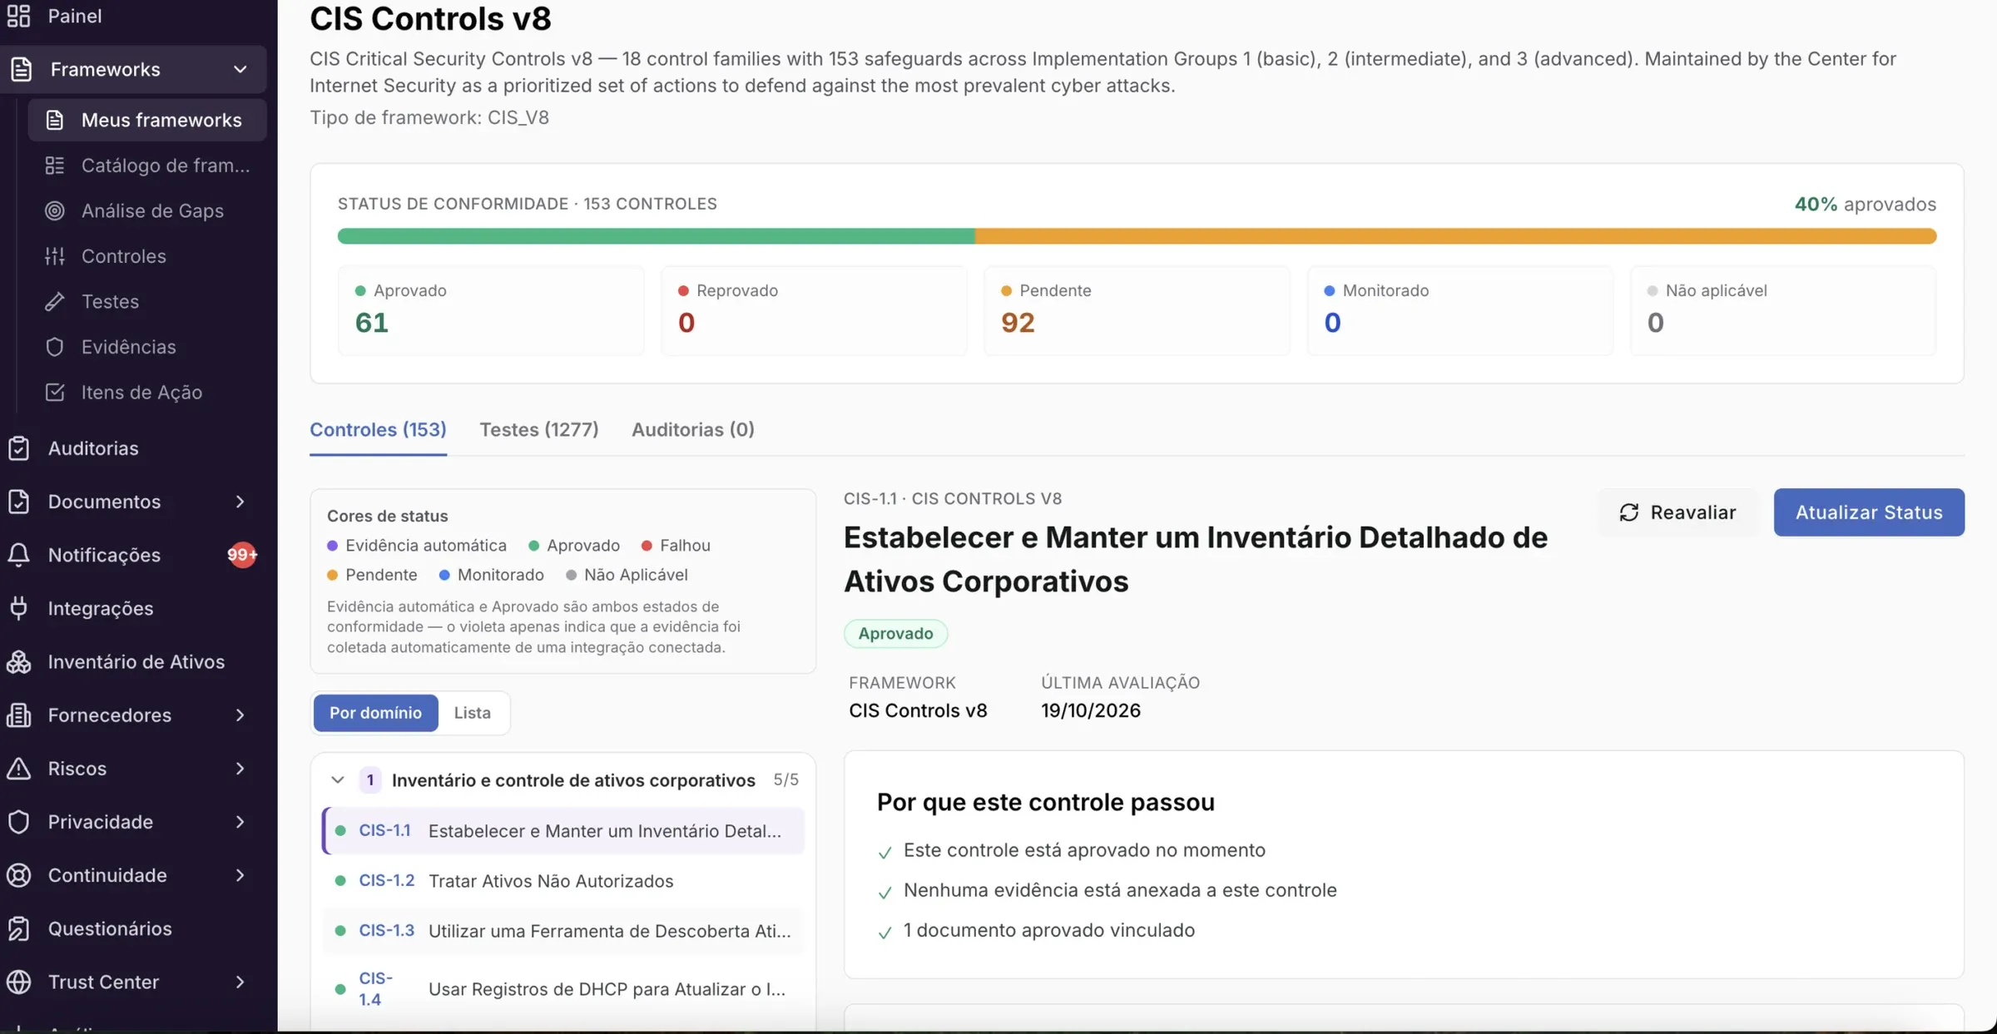This screenshot has width=1997, height=1034.
Task: Click the Monitorado 0 status card
Action: [1459, 310]
